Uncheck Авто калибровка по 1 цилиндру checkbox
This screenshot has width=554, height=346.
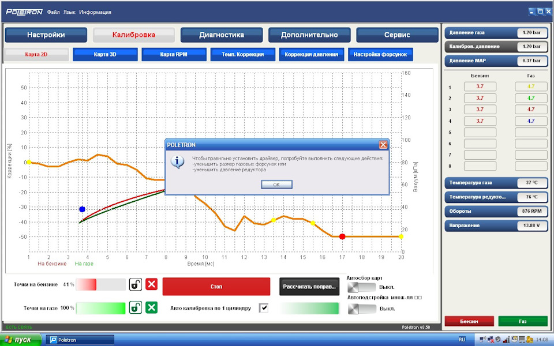(264, 308)
